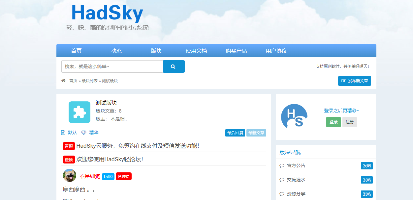
Task: Click 发帖 button for 官方公告
Action: (367, 166)
